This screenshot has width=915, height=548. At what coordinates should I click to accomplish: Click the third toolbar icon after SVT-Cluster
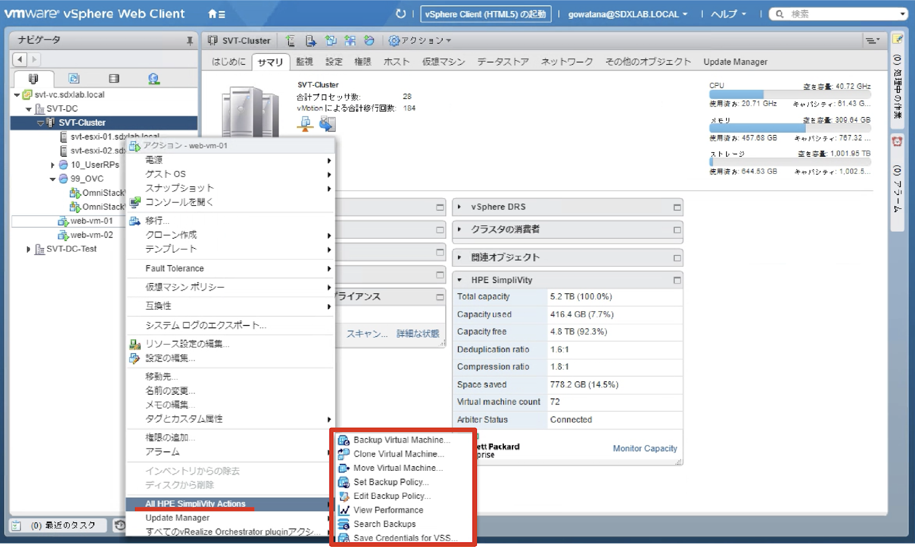tap(331, 41)
